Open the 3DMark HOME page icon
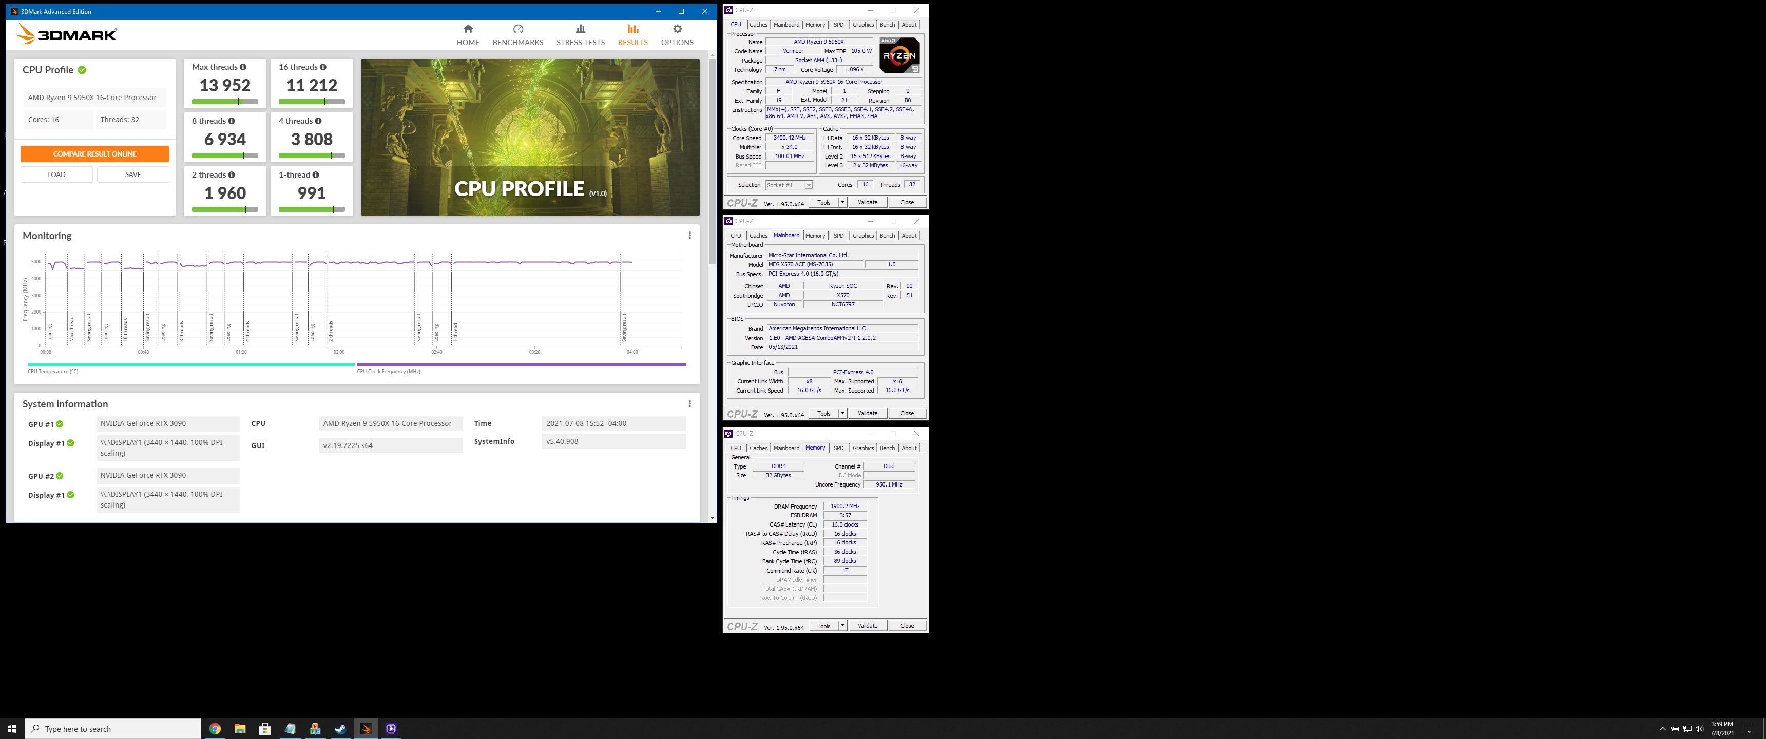Screen dimensions: 1766x739 [468, 29]
